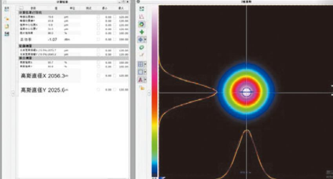Enable minimum checkbox for total power row
This screenshot has width=333, height=179.
tap(98, 40)
